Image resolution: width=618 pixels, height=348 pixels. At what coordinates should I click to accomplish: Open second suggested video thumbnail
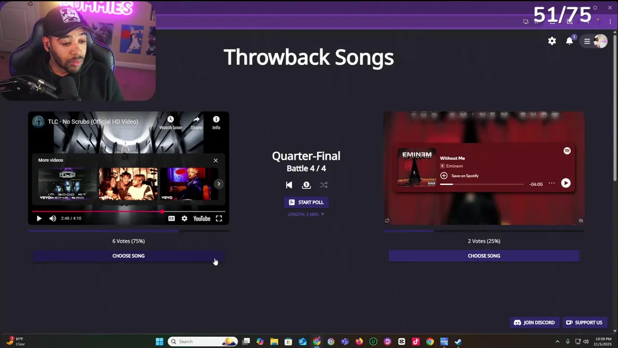click(x=128, y=184)
